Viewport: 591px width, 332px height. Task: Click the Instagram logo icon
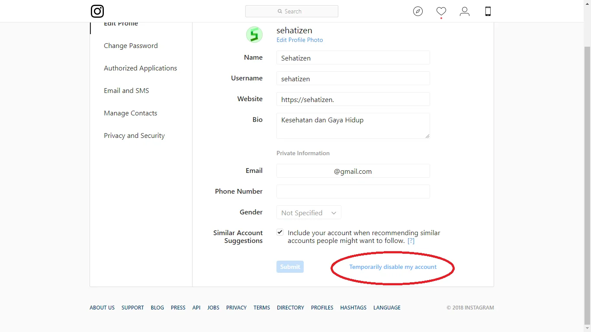(x=97, y=11)
